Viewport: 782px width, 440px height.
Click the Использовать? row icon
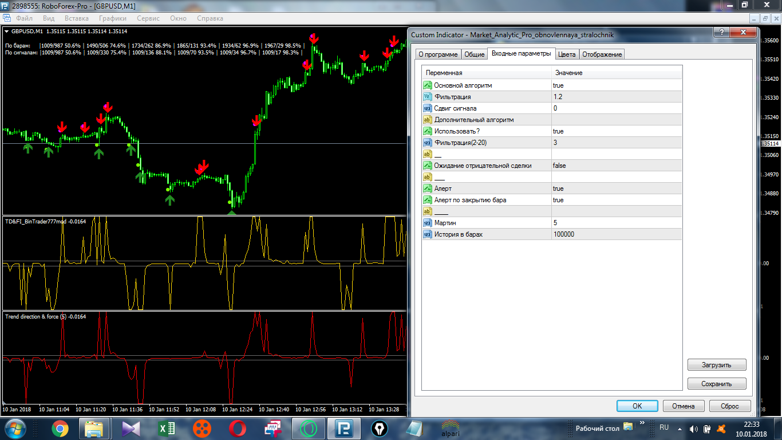(427, 131)
